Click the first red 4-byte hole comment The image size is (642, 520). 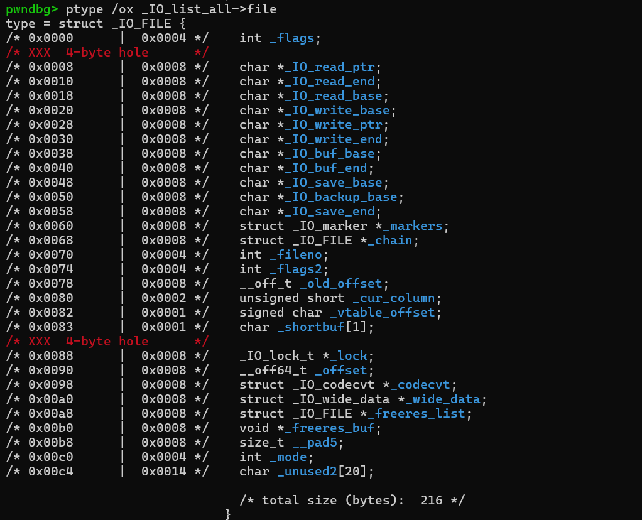coord(107,52)
